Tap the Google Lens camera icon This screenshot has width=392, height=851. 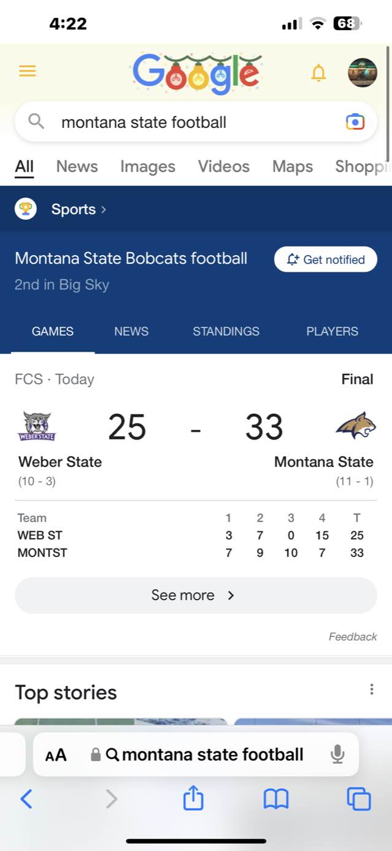tap(355, 122)
